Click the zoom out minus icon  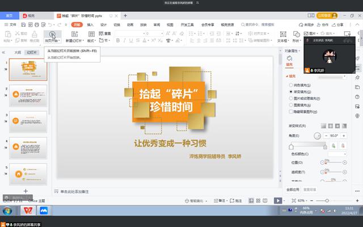pos(311,200)
